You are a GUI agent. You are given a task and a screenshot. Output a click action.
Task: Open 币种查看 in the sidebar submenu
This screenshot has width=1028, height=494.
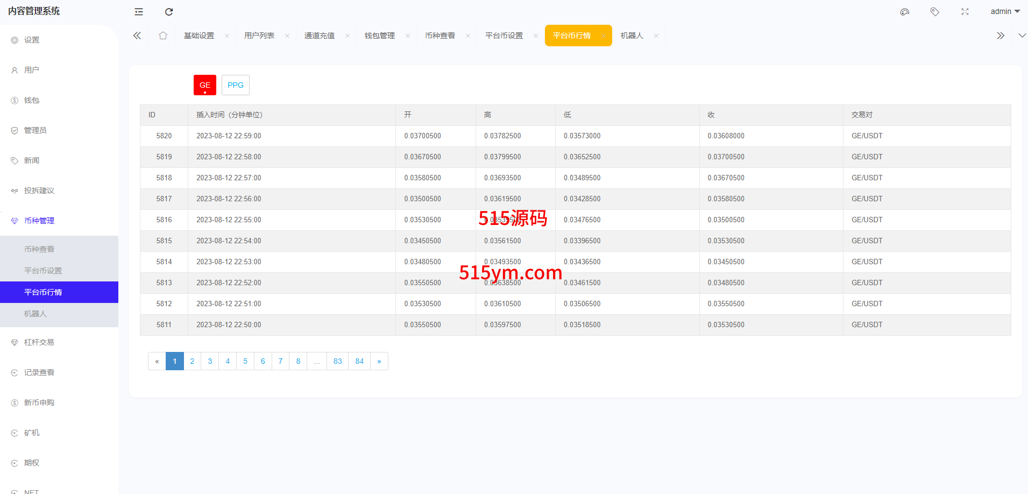[39, 249]
